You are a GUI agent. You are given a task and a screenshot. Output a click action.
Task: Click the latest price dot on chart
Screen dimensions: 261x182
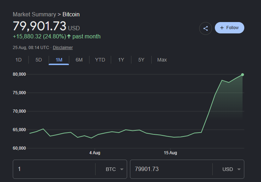[243, 75]
